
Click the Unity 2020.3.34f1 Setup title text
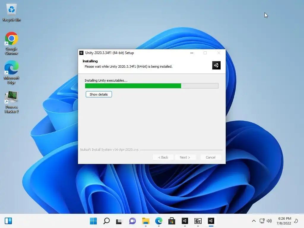pos(110,53)
